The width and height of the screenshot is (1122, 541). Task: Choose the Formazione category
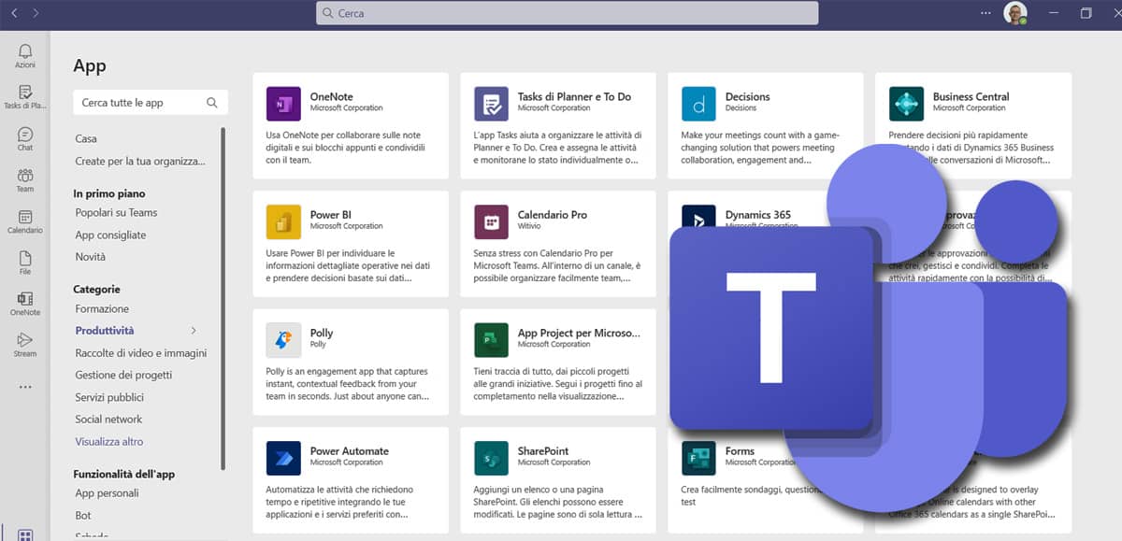click(x=102, y=308)
